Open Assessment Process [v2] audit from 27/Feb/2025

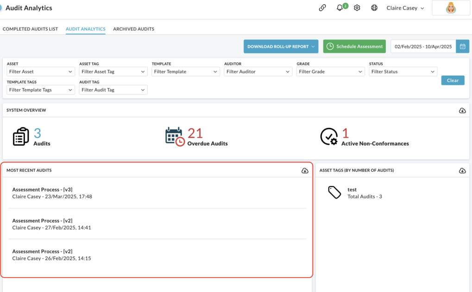pyautogui.click(x=157, y=224)
